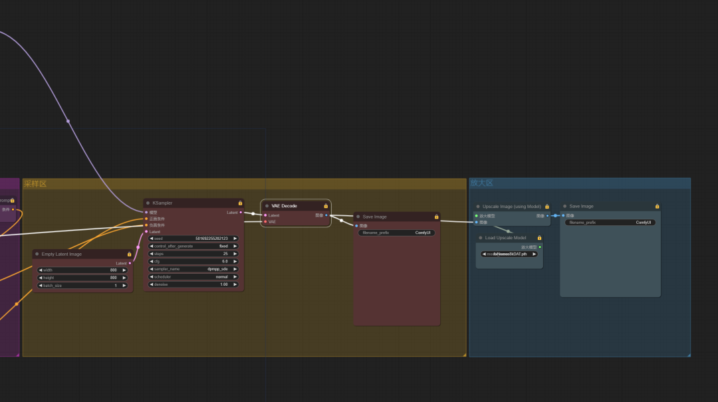Collapse the KSampler node via its title dot
Screen dimensions: 718x402
(148, 203)
